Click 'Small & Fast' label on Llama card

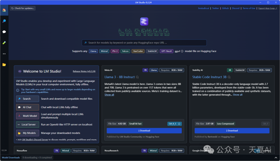(135, 124)
